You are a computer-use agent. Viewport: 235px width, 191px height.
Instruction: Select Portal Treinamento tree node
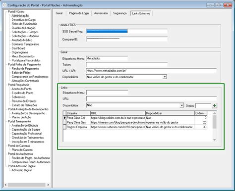19,121
